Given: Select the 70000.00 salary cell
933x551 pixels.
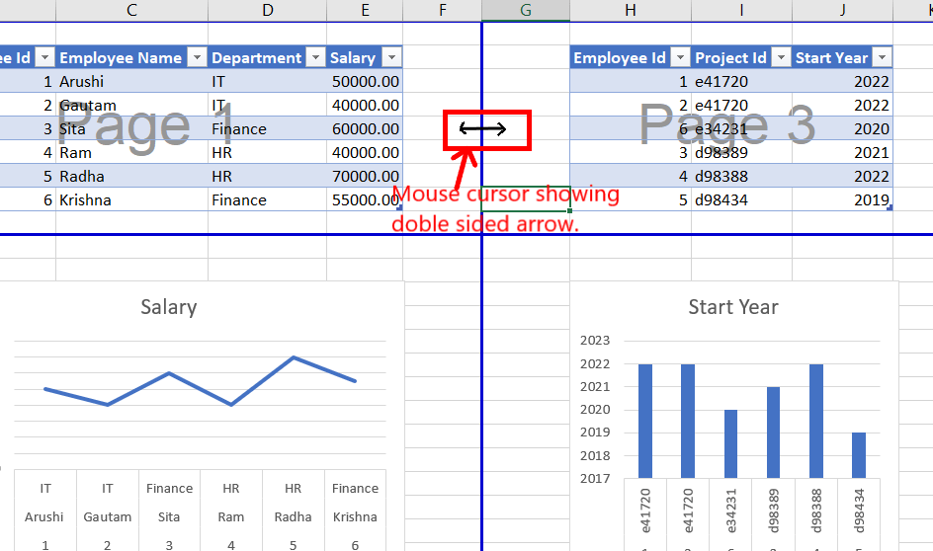Looking at the screenshot, I should pyautogui.click(x=365, y=177).
